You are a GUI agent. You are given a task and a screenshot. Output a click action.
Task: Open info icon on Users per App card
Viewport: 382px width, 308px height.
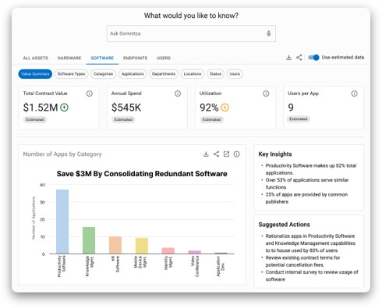click(x=355, y=94)
